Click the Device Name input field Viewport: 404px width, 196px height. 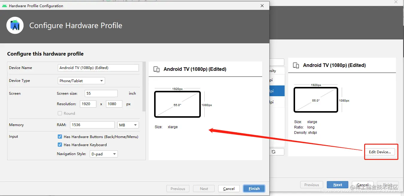point(98,68)
